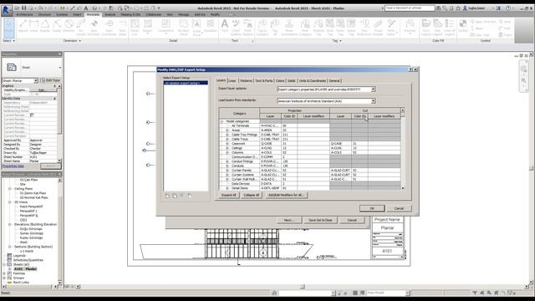
Task: Click OK in Export Setup dialog
Action: pos(372,208)
